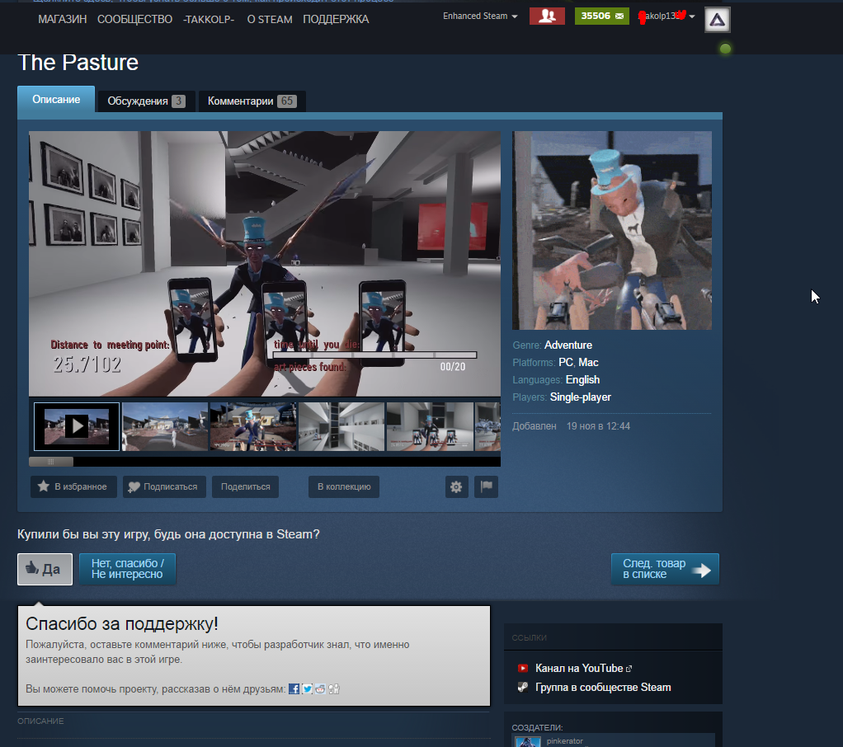Vote Да for the game

(x=45, y=569)
